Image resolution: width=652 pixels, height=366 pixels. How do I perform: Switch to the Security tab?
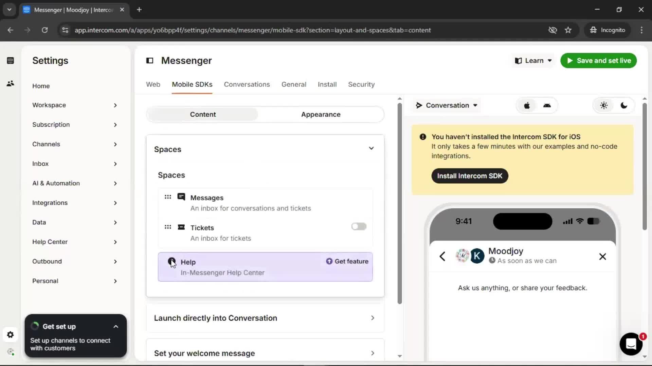[361, 84]
